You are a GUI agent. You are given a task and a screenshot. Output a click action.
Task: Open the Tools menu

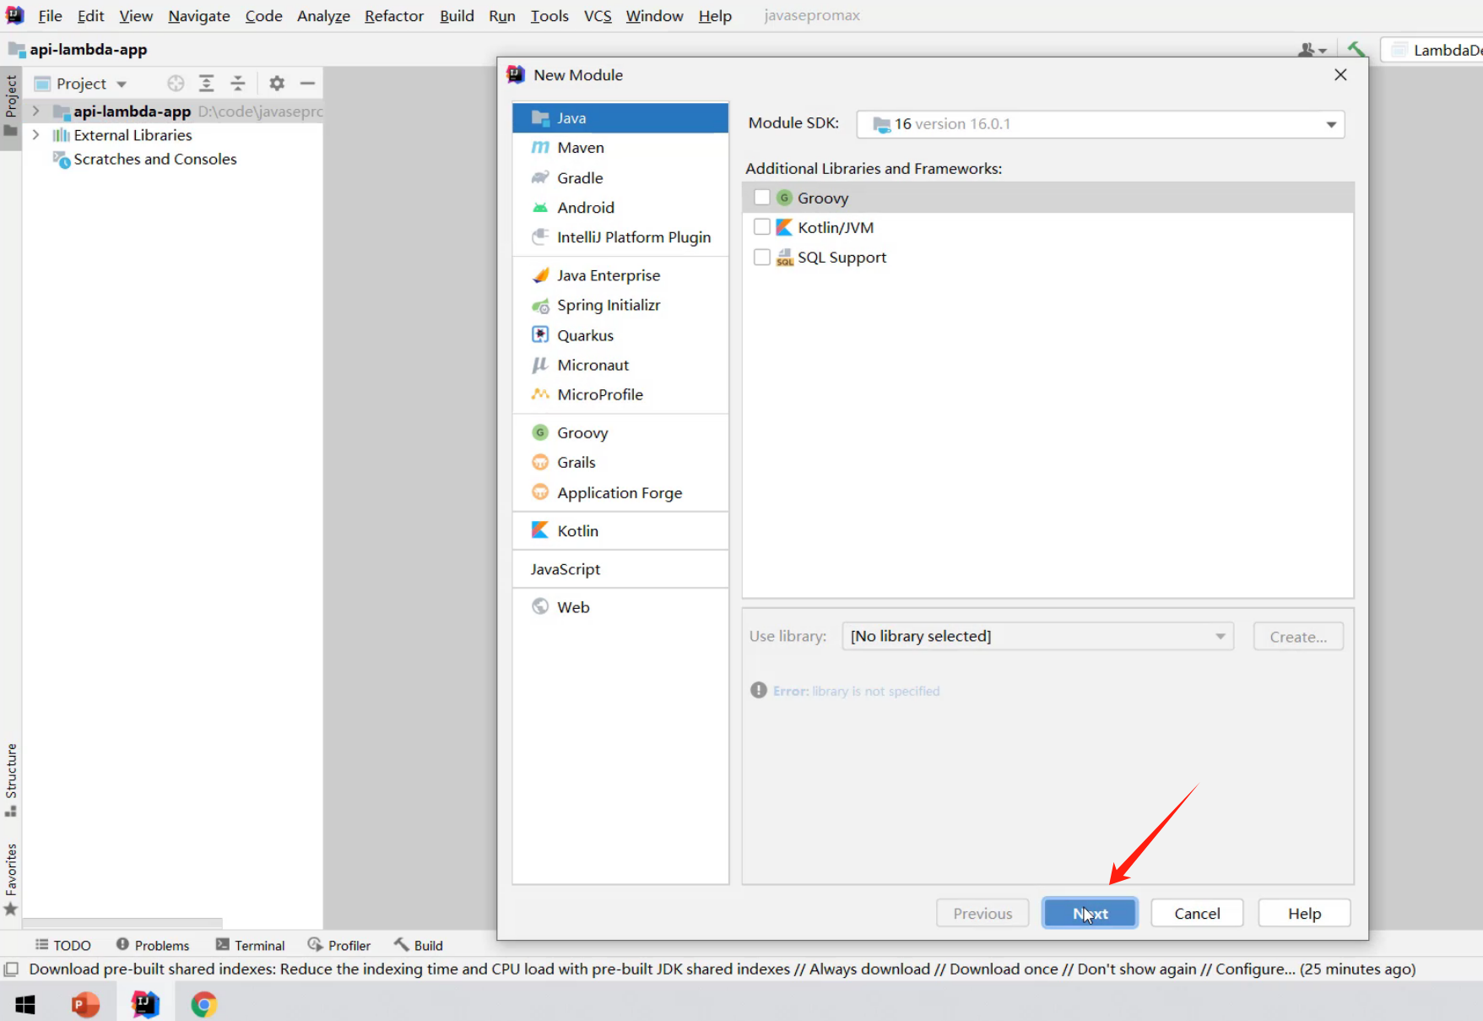pyautogui.click(x=549, y=16)
